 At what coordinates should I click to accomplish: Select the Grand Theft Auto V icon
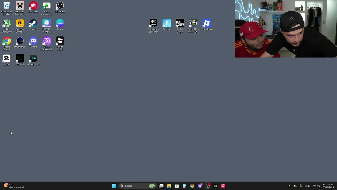193,26
